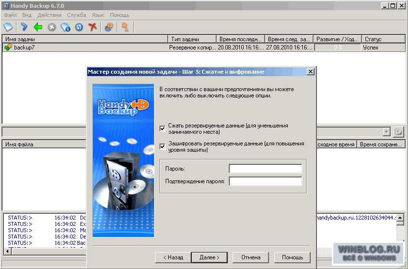Open the Вид menu
This screenshot has height=269, width=408.
click(x=27, y=15)
